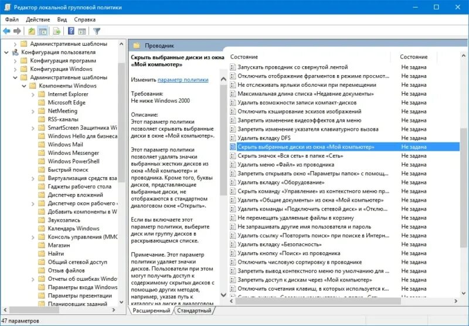Open the Вид menu

click(x=62, y=19)
